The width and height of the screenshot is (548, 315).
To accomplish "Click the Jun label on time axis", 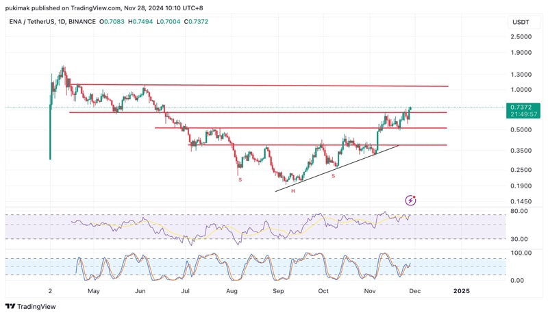I will click(140, 291).
